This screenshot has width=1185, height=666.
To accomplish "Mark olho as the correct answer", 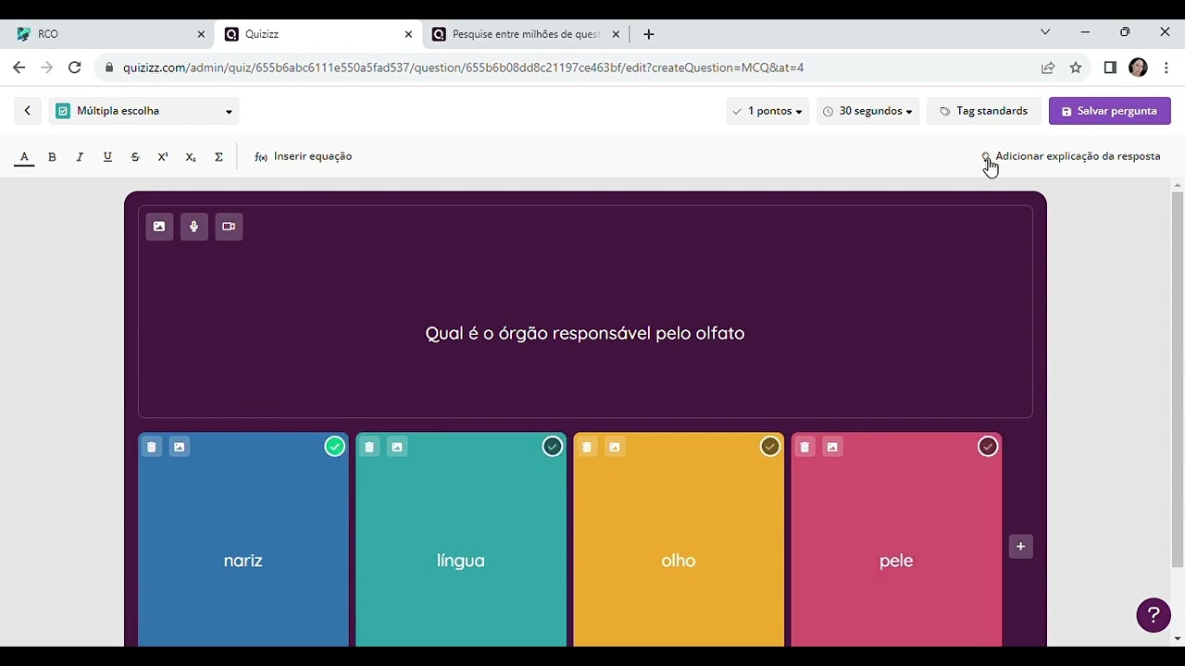I will (770, 447).
